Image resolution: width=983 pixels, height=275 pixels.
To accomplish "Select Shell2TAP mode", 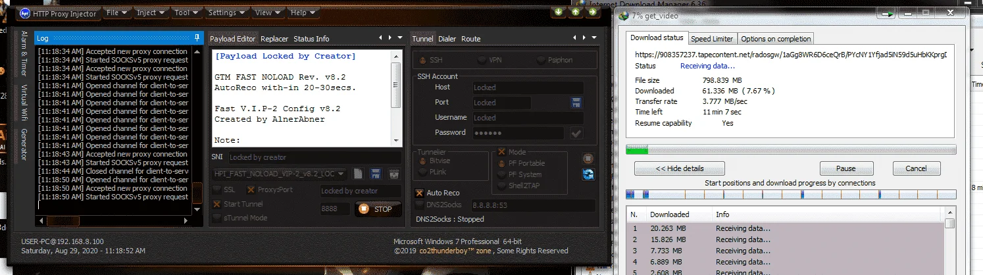I will (x=518, y=186).
